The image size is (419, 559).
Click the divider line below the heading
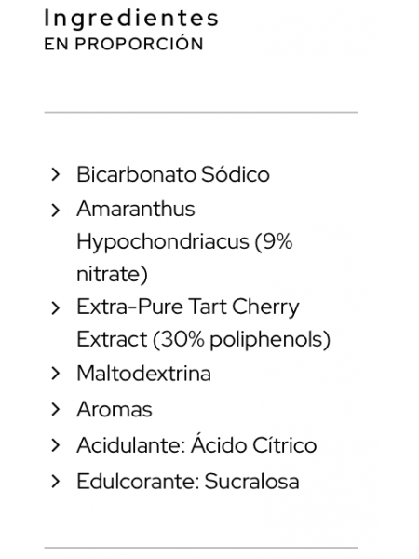[x=201, y=113]
